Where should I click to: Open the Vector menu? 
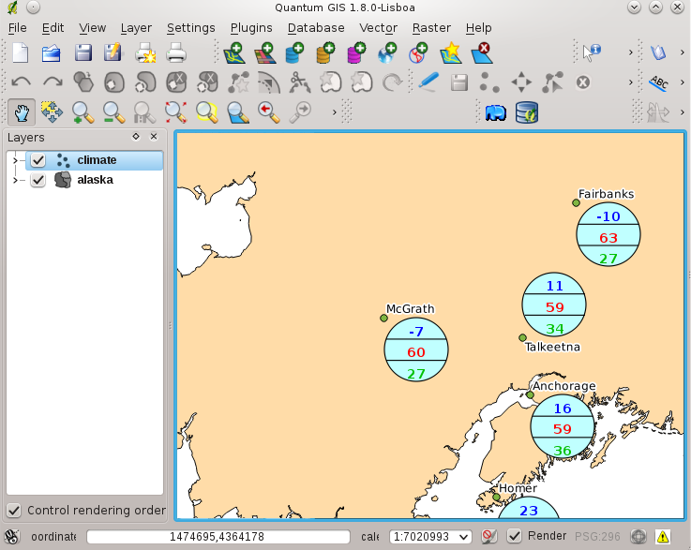click(x=378, y=28)
